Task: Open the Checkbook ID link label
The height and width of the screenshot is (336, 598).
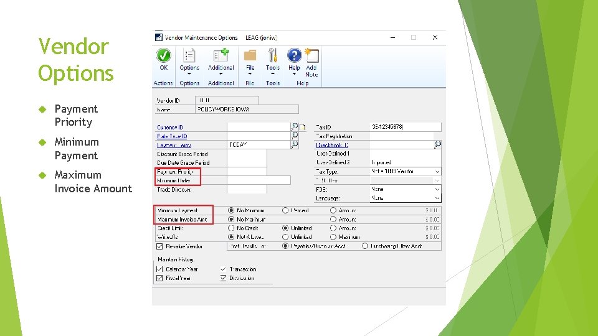Action: point(332,145)
